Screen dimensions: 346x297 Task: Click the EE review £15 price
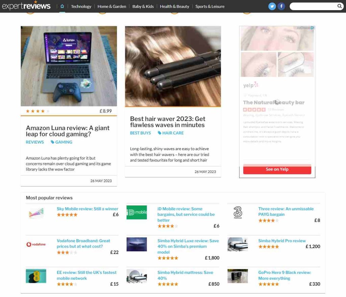point(114,284)
